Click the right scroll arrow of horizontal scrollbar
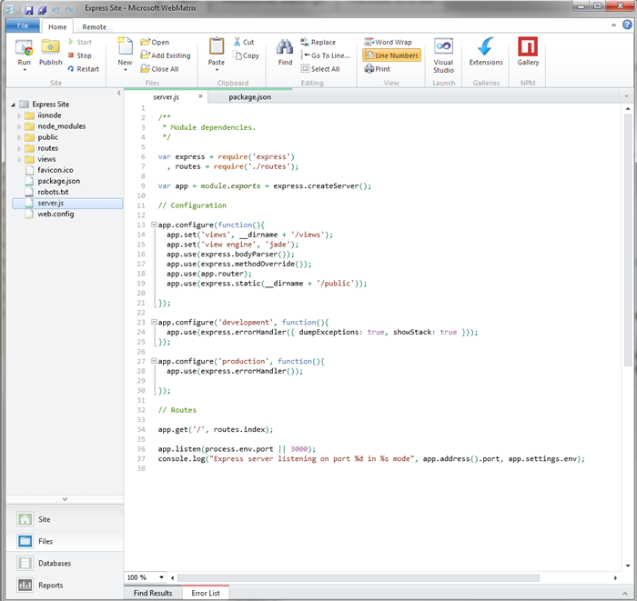637x601 pixels. pyautogui.click(x=615, y=577)
